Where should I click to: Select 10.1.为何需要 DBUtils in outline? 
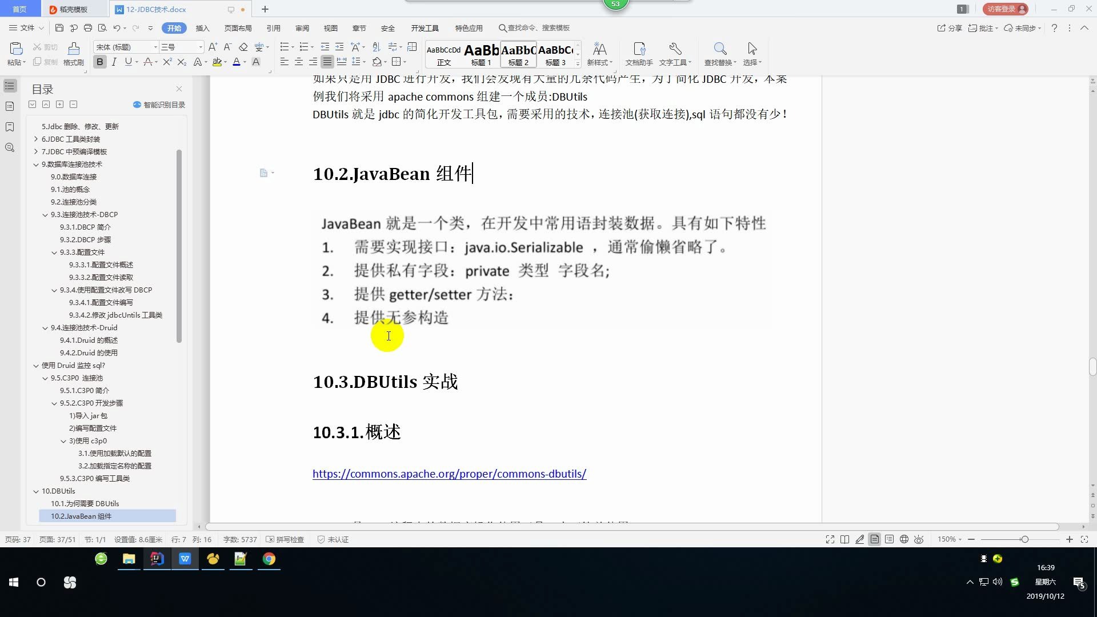tap(85, 503)
